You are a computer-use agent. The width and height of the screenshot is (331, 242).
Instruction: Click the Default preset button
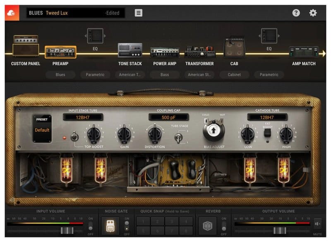click(x=42, y=130)
